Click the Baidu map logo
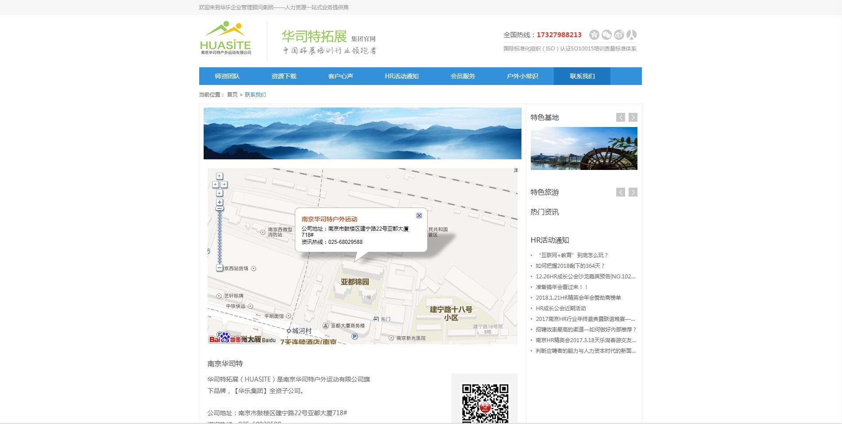This screenshot has height=424, width=842. (225, 338)
